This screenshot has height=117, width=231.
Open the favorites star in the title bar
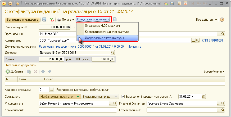[18, 4]
